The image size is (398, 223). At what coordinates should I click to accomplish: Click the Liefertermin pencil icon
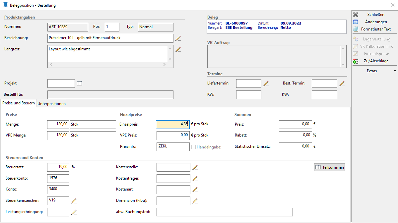click(266, 84)
